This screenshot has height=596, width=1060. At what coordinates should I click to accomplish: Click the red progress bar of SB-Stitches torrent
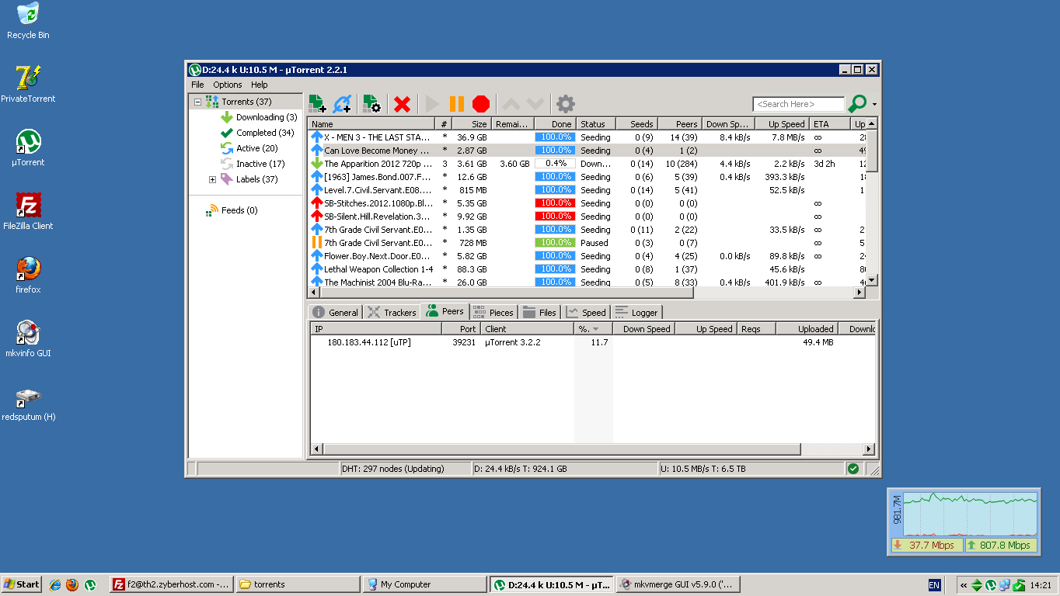[555, 203]
